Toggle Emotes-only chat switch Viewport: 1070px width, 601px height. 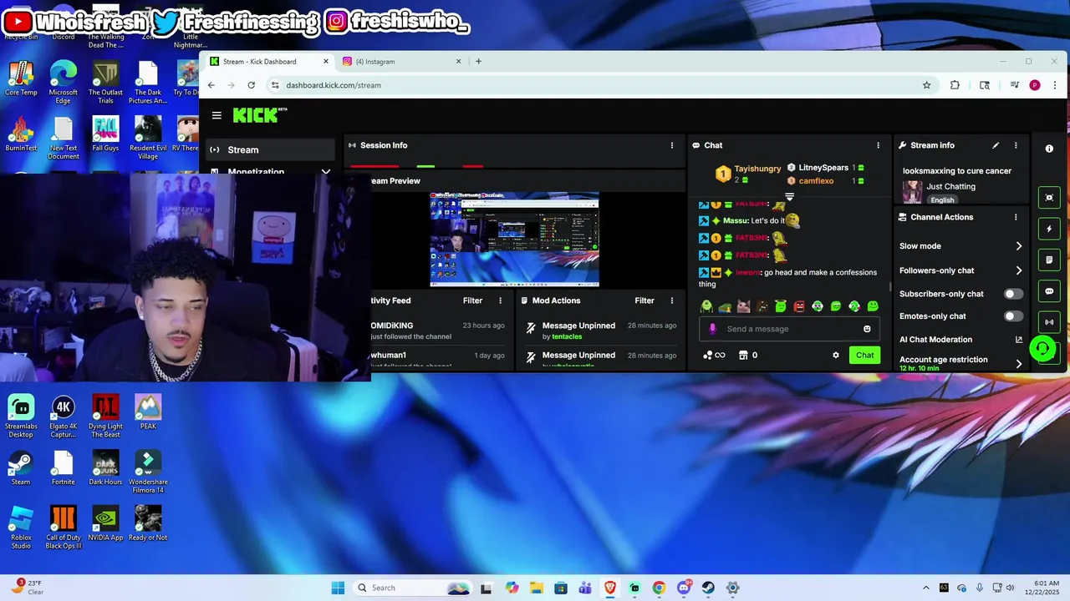point(1013,316)
